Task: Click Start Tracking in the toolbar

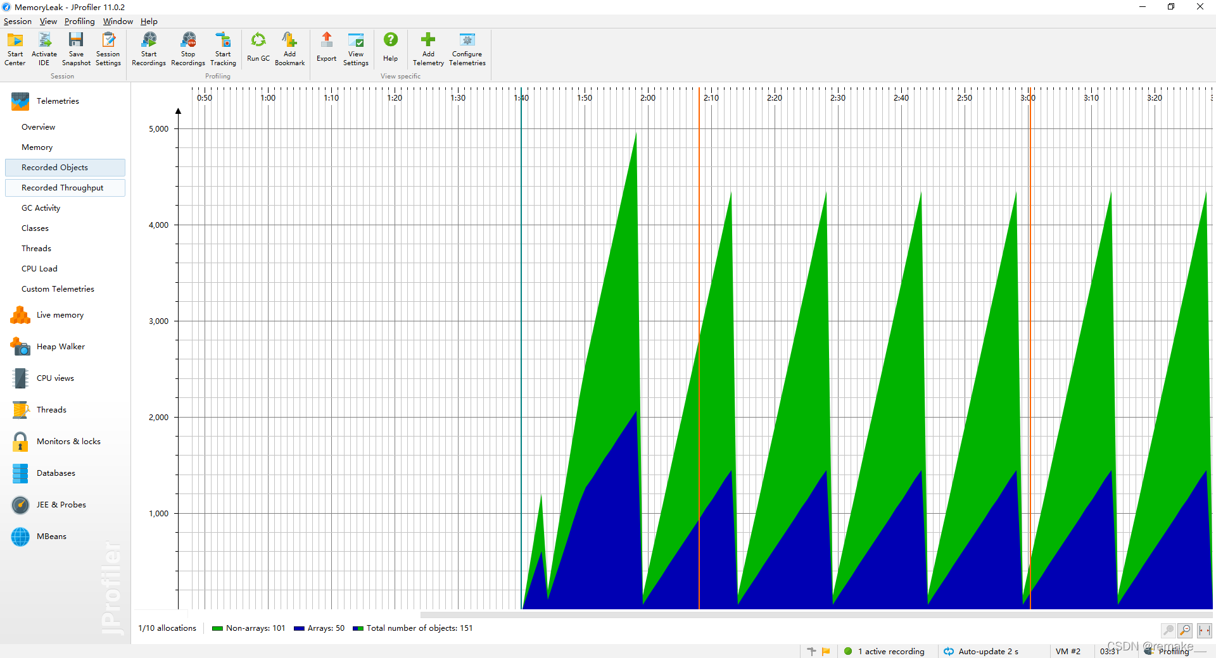Action: point(223,49)
